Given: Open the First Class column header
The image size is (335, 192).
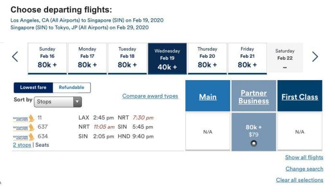Looking at the screenshot, I should pyautogui.click(x=299, y=97).
